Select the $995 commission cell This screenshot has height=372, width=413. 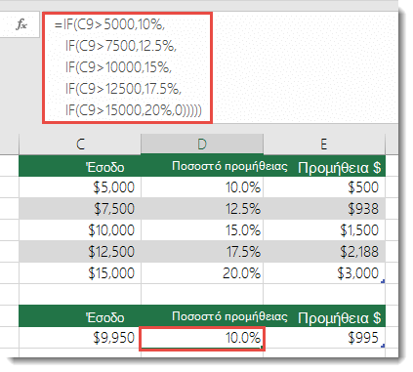click(324, 338)
